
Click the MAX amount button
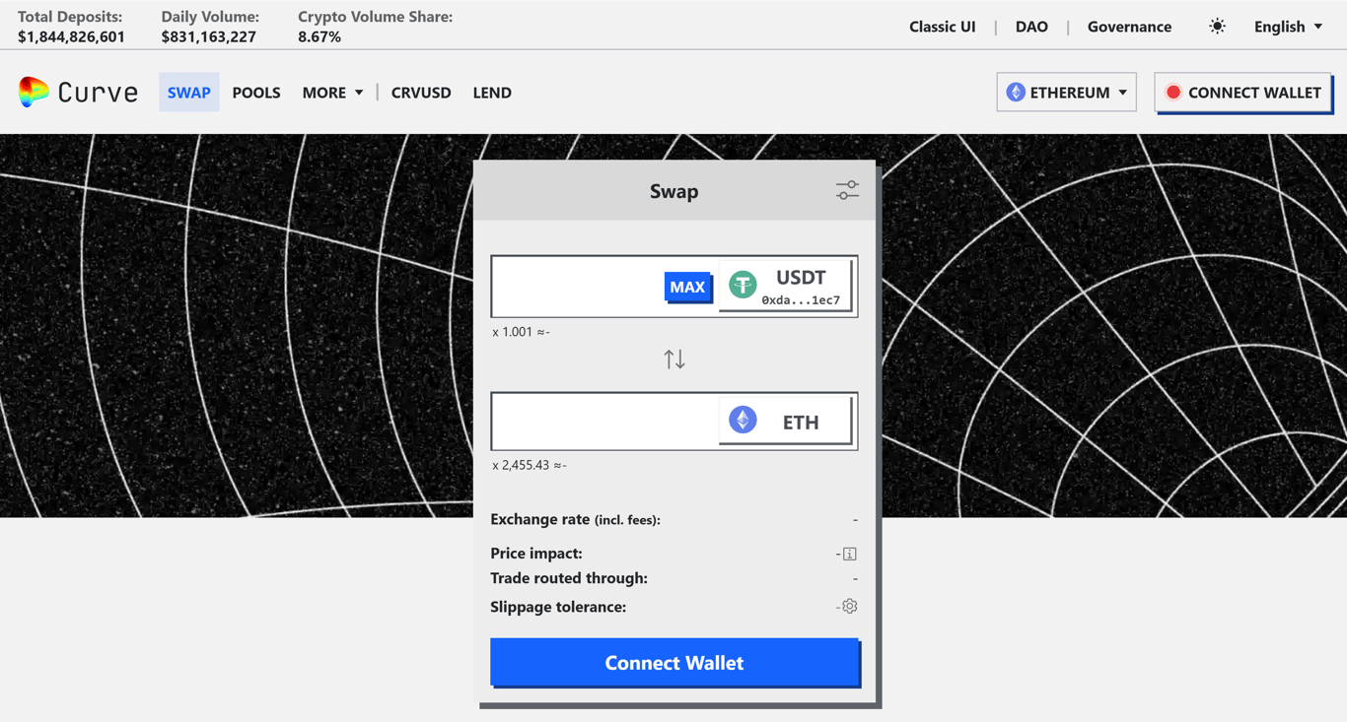[x=687, y=287]
